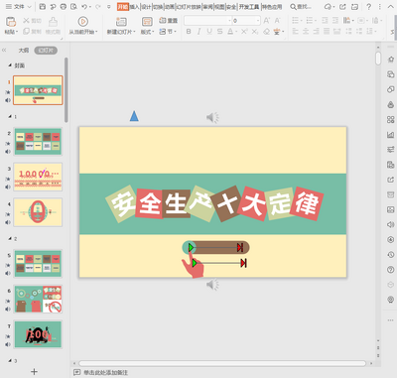Image resolution: width=397 pixels, height=378 pixels.
Task: Select slide 7 thumbnail
Action: click(x=38, y=334)
